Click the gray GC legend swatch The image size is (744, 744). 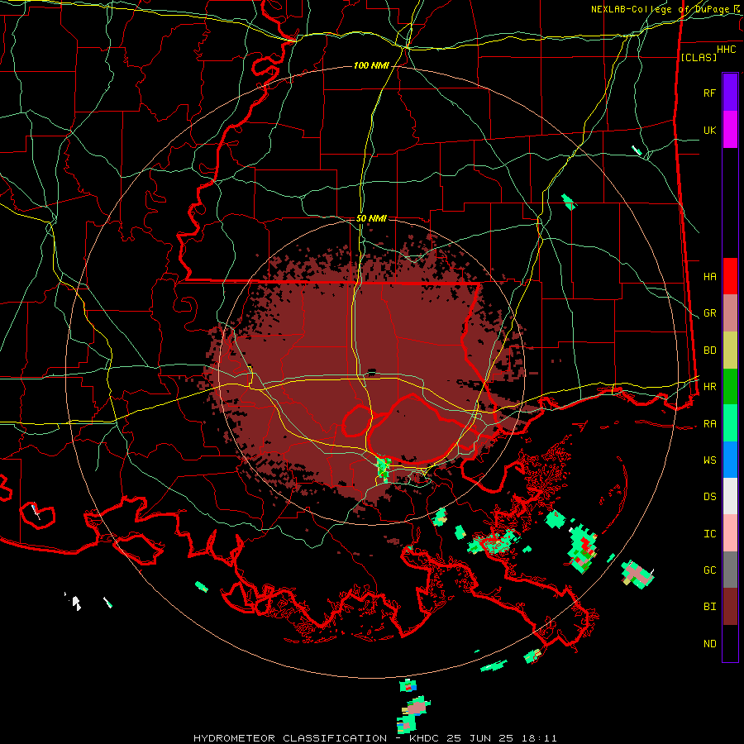(730, 570)
